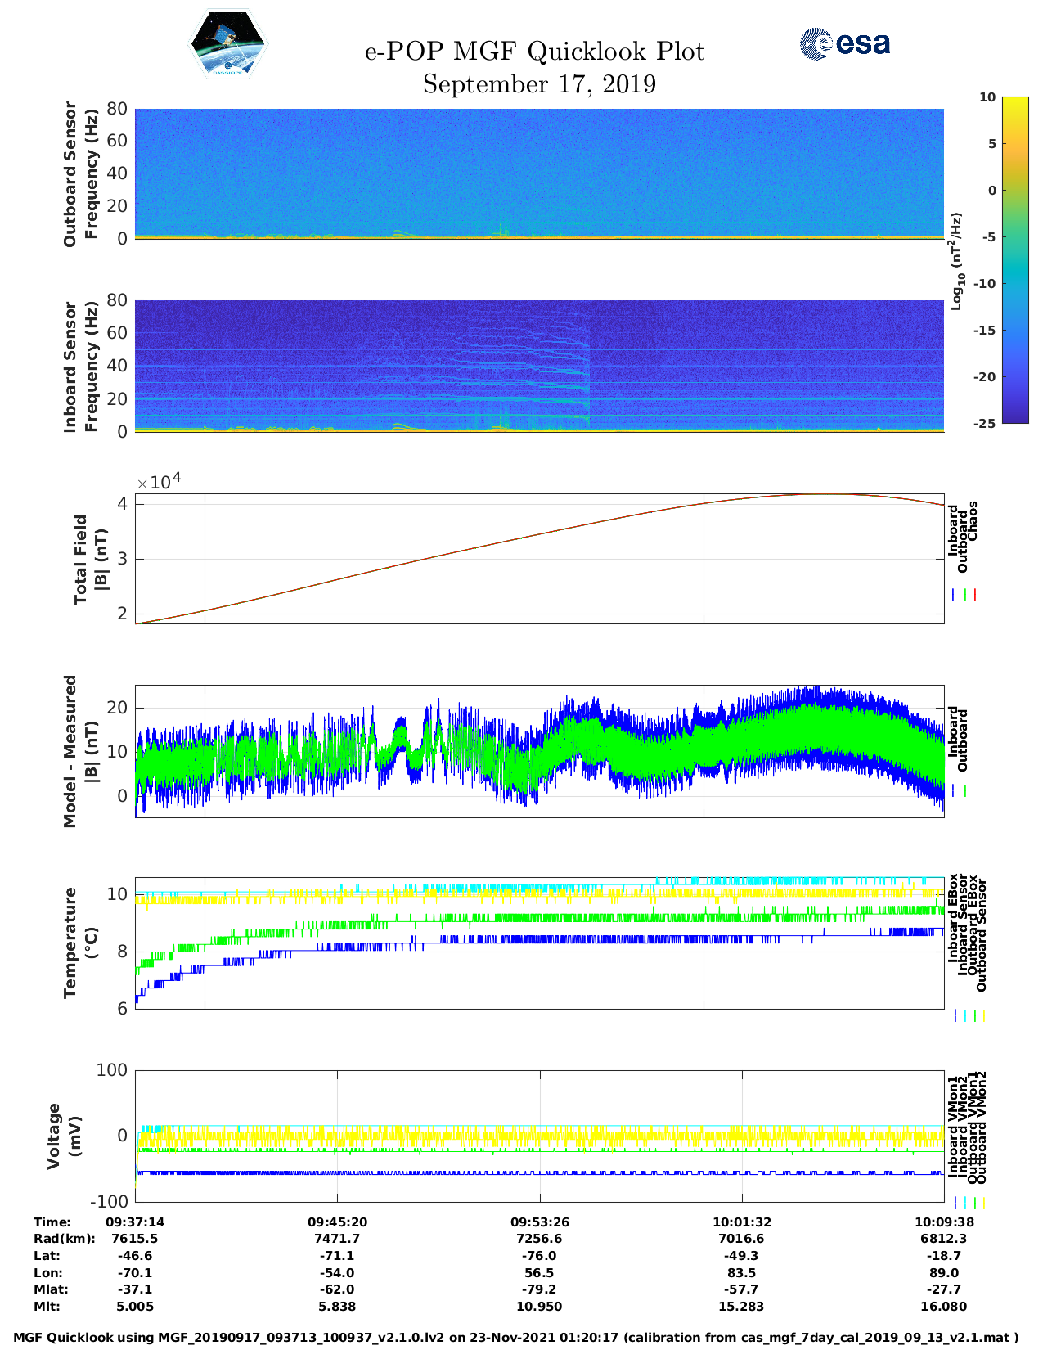1043x1350 pixels.
Task: Click the 10:01:32 time tick label
Action: coord(742,1222)
